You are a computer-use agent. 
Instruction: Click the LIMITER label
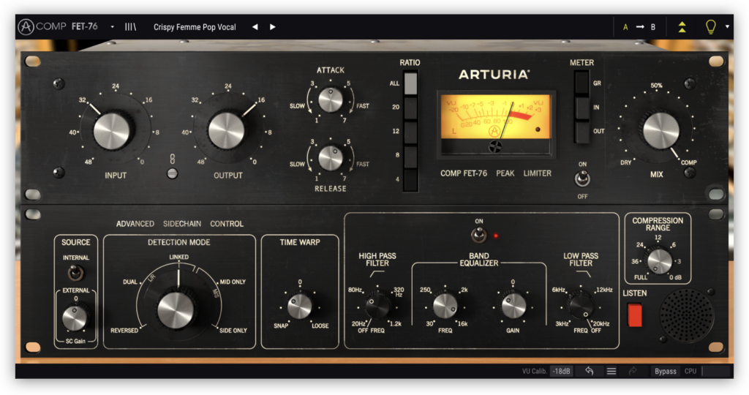pos(538,173)
